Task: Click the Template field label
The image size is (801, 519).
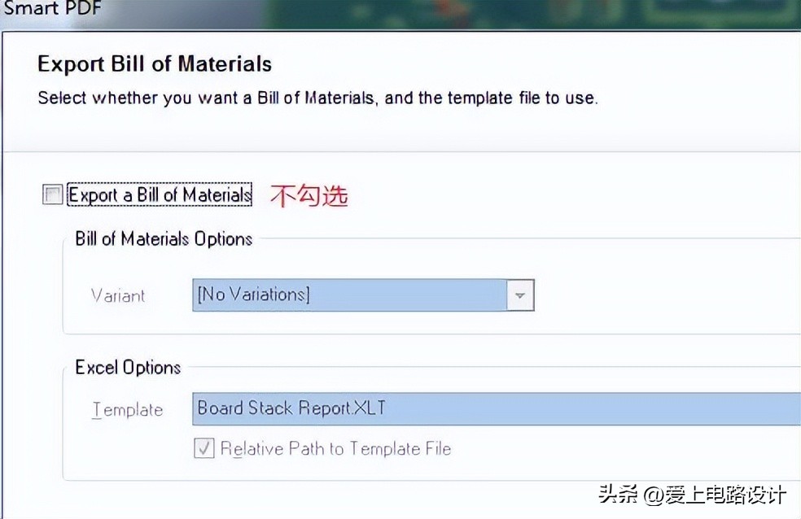Action: [127, 410]
